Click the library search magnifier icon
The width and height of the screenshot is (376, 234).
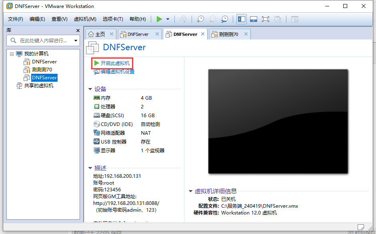[x=13, y=40]
